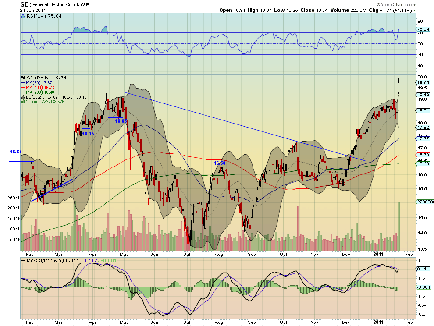434x326 pixels.
Task: Click the (General Electric Co.) company name
Action: click(x=52, y=5)
